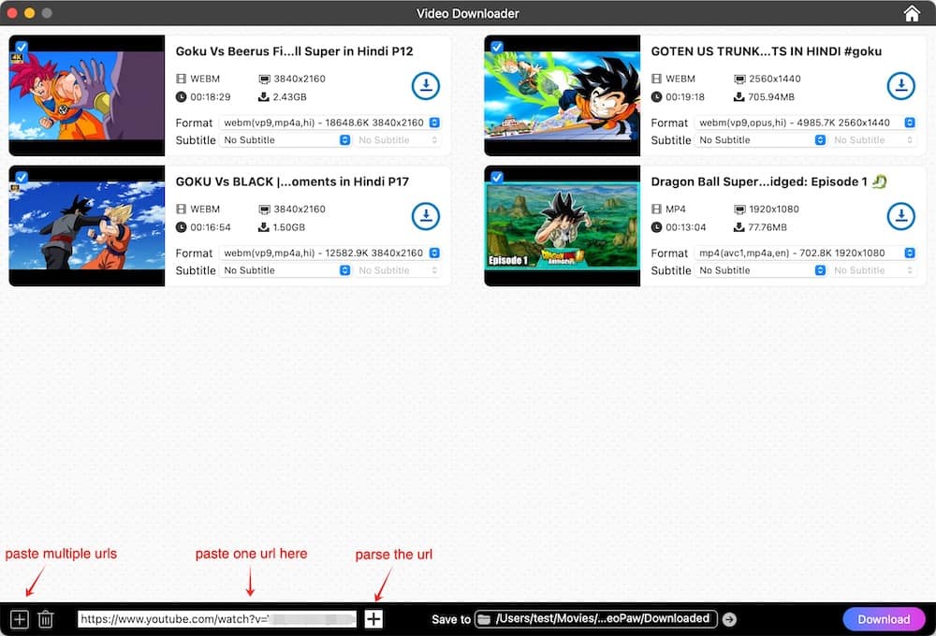
Task: Open the home screen via the house icon
Action: click(x=912, y=13)
